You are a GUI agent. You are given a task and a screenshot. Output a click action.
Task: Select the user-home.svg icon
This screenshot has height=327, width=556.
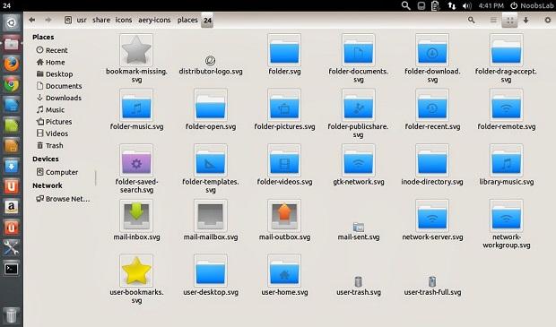click(x=284, y=271)
